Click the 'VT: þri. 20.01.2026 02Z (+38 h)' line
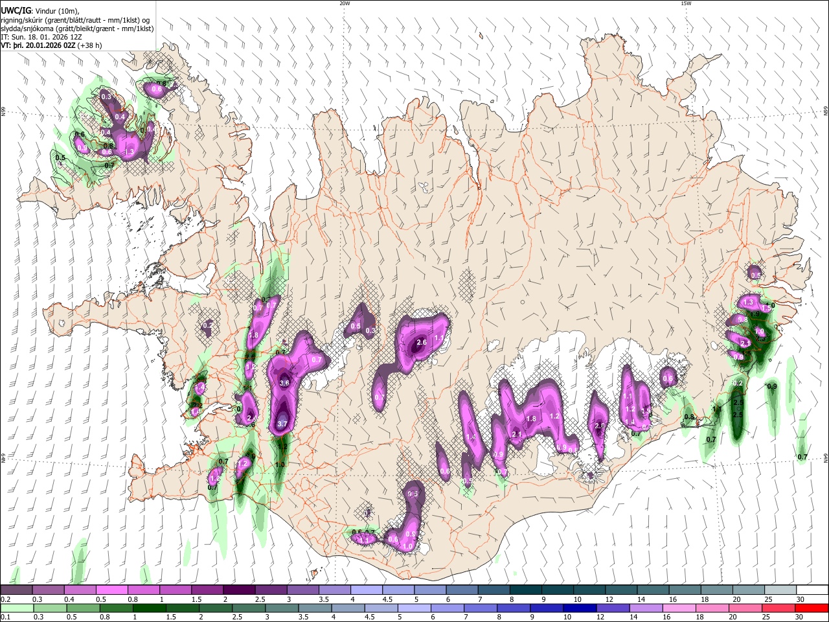The width and height of the screenshot is (829, 622). click(51, 45)
